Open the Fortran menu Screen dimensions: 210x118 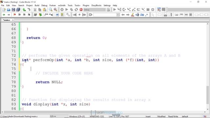(x=52, y=6)
